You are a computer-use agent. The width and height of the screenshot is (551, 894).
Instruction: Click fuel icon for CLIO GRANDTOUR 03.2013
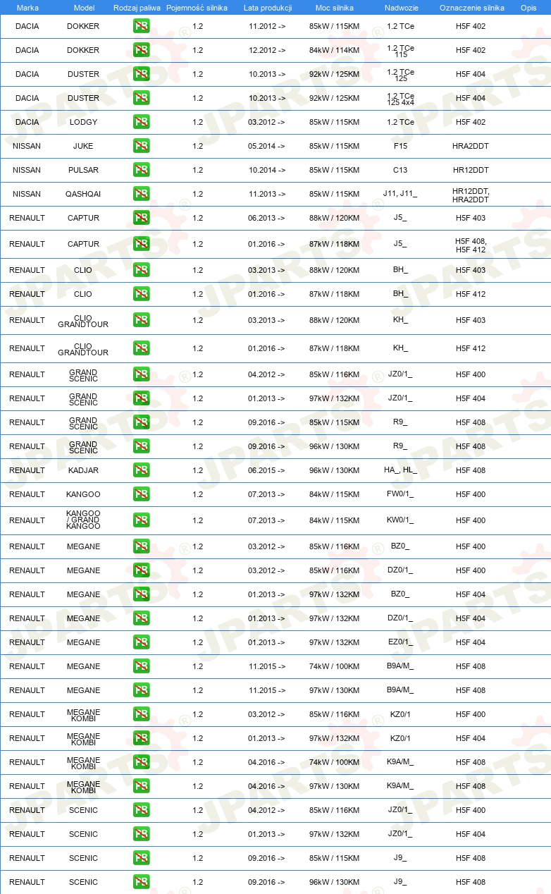pyautogui.click(x=141, y=320)
